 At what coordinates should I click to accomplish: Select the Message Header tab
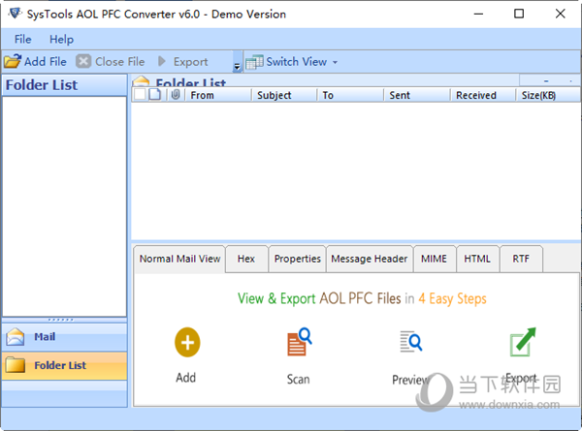coord(370,259)
